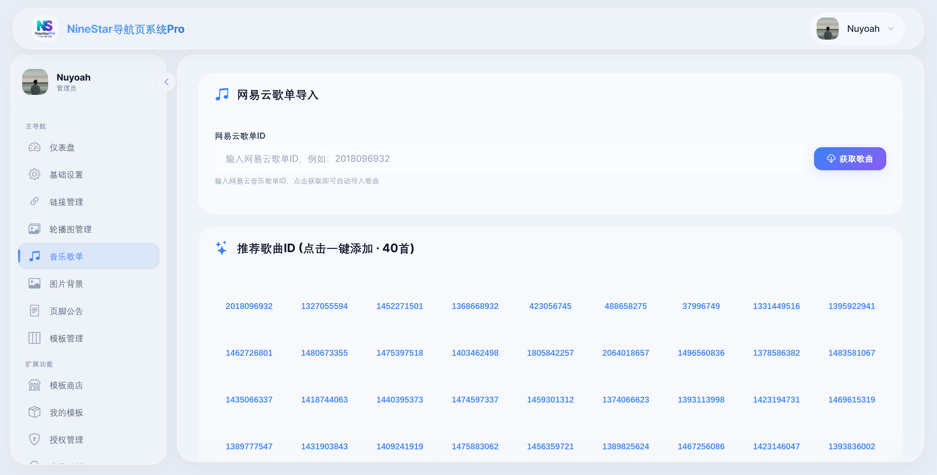Screen dimensions: 937x475
Task: Open the 模板管理 menu item
Action: [89, 338]
